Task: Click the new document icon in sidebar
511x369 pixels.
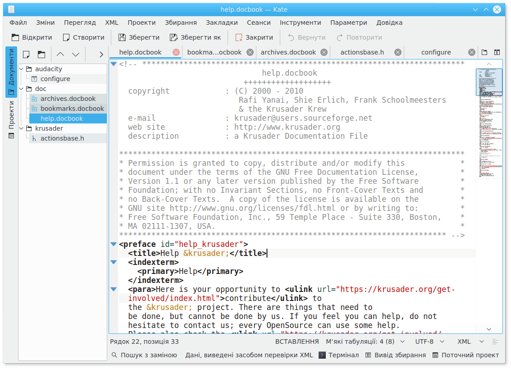Action: [x=26, y=55]
